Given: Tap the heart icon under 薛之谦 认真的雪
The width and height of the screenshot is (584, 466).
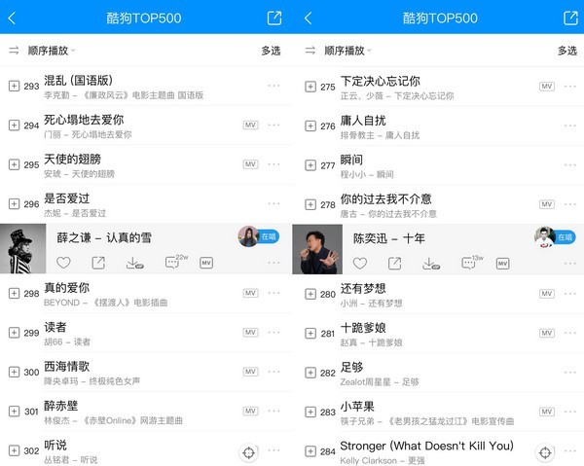Looking at the screenshot, I should coord(63,263).
